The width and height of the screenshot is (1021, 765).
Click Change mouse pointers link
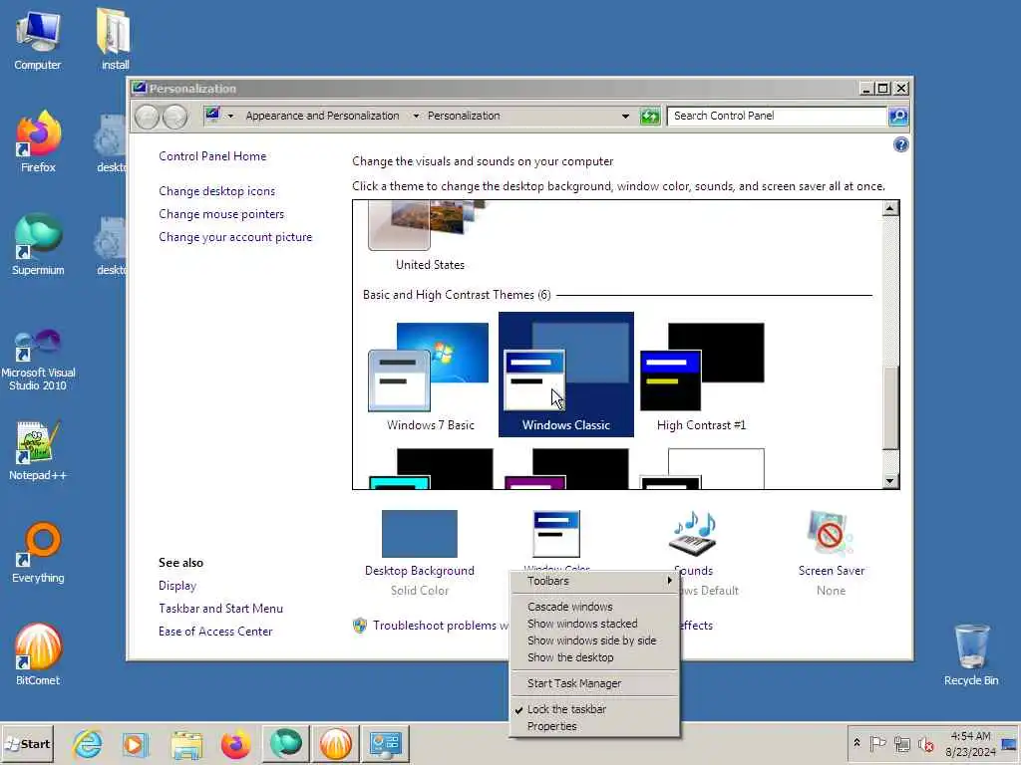(221, 214)
